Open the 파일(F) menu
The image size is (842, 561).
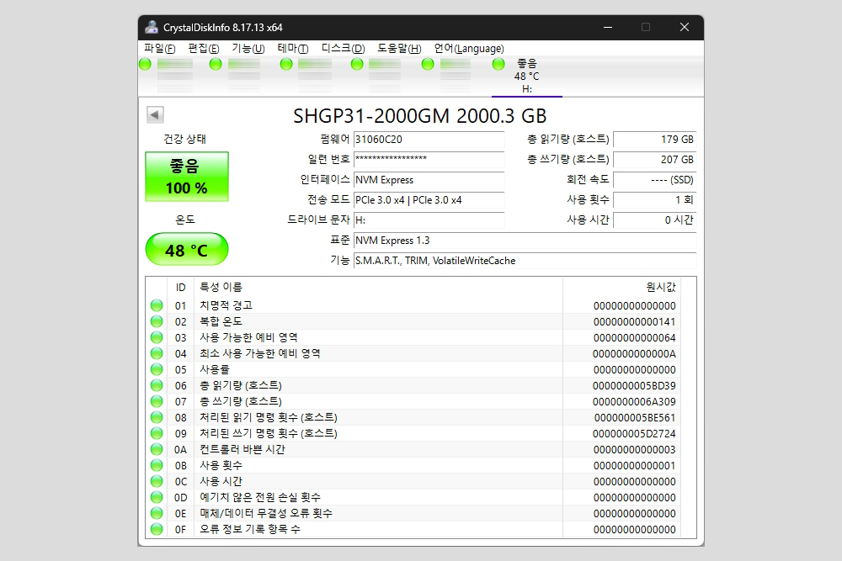(159, 48)
